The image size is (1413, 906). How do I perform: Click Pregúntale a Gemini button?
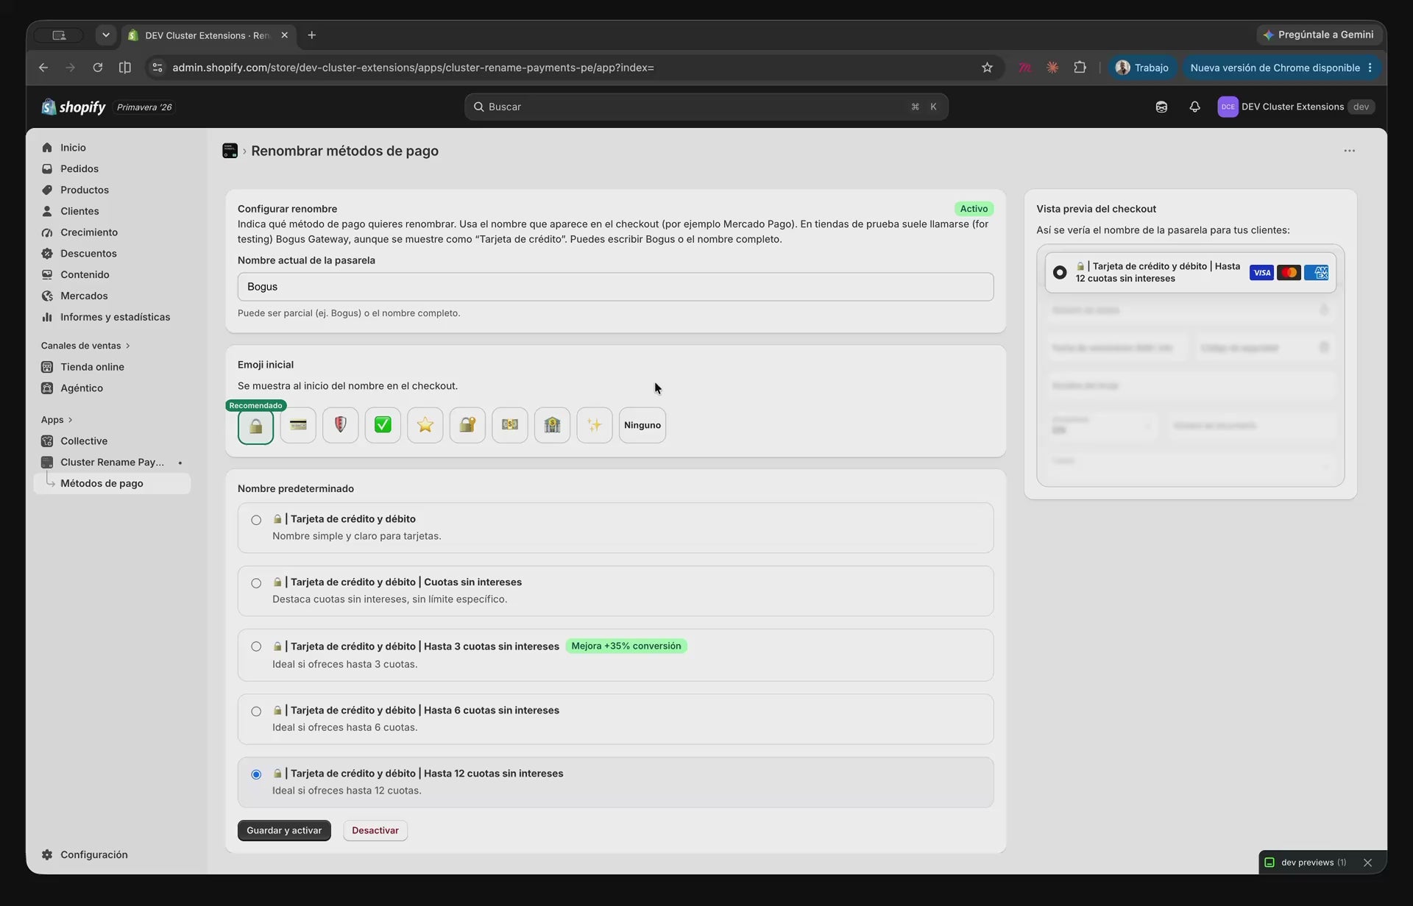(1318, 35)
